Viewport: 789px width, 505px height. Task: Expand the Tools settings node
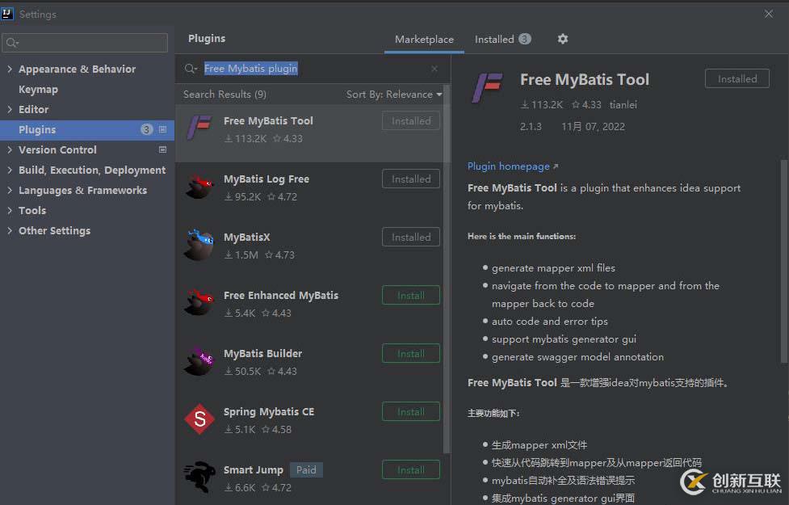click(x=10, y=210)
